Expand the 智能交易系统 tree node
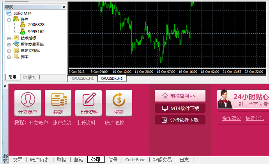Screen dimensions: 269x164 [9, 45]
